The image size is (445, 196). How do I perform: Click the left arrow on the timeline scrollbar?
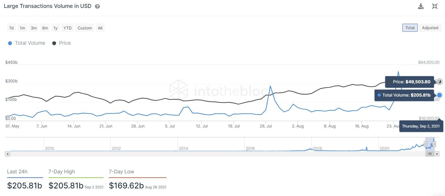point(7,154)
